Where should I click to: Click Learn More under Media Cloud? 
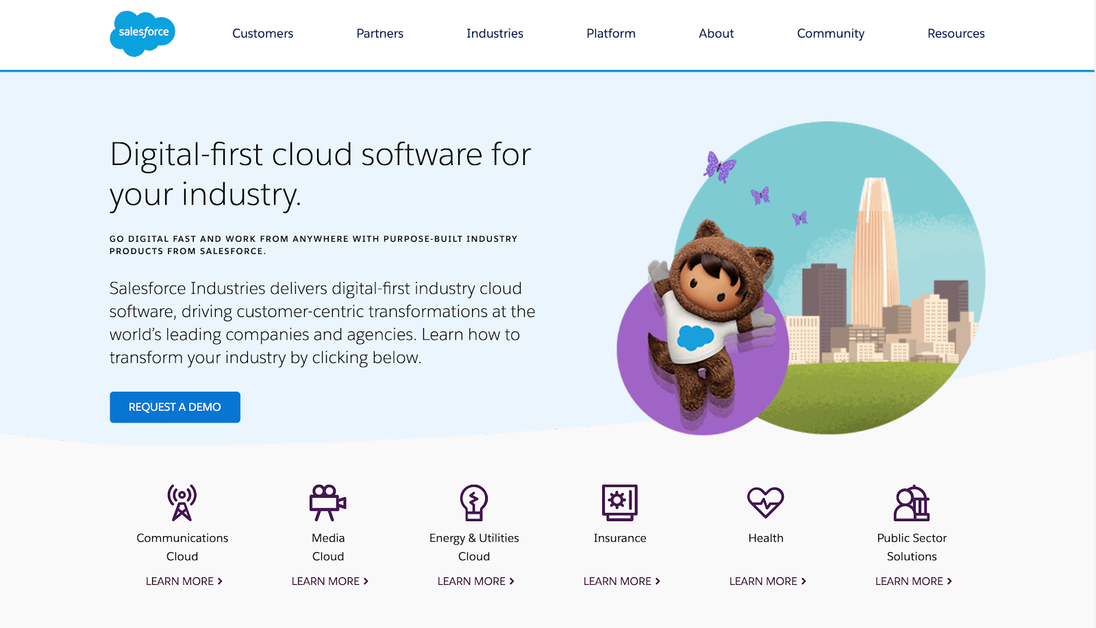329,581
